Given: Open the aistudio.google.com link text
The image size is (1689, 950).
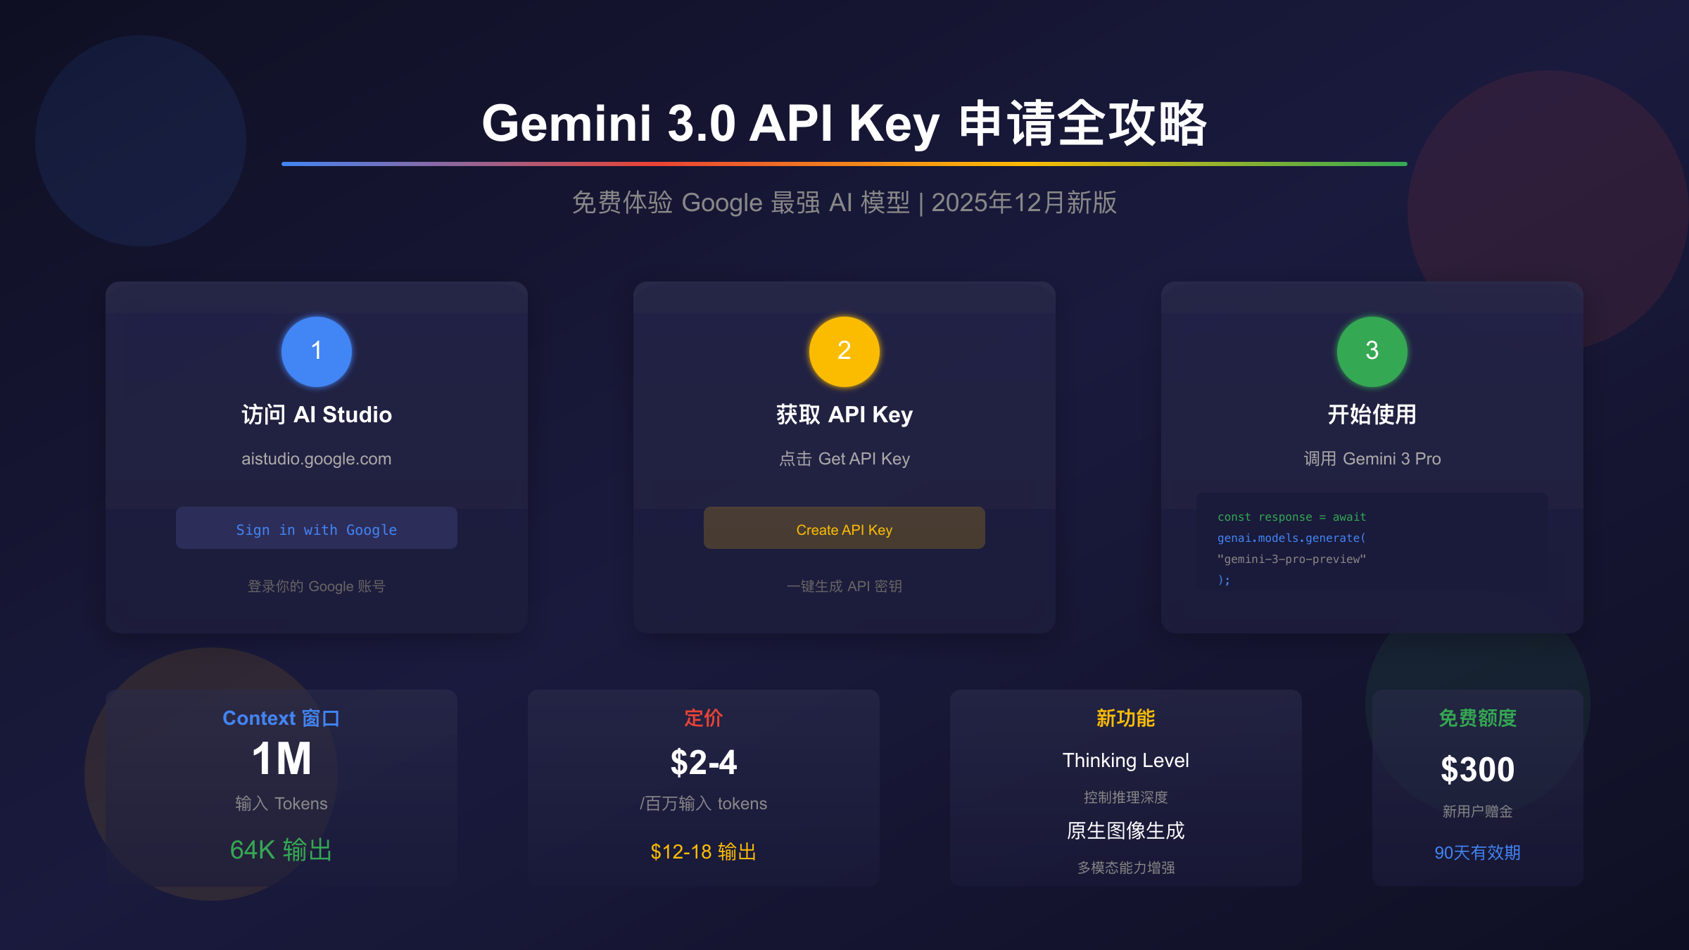Looking at the screenshot, I should click(317, 459).
